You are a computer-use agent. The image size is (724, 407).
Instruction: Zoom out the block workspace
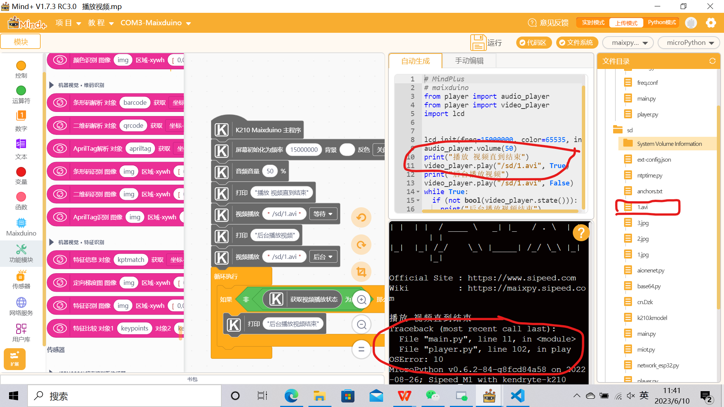361,324
